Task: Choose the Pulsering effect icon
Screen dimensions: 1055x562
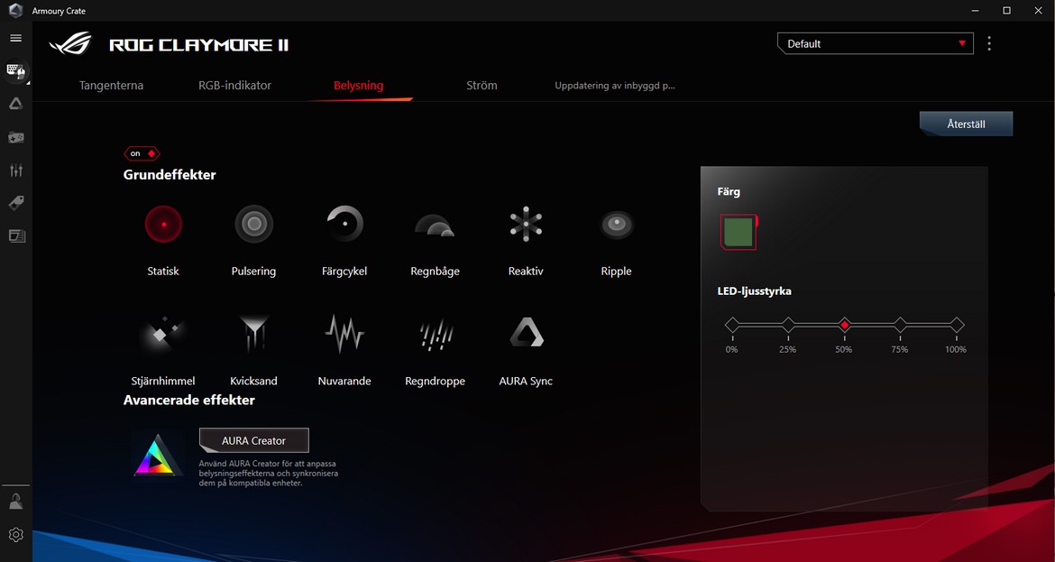Action: tap(253, 225)
